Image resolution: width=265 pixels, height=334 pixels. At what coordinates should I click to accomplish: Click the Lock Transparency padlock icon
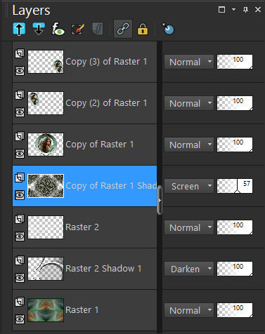point(143,29)
